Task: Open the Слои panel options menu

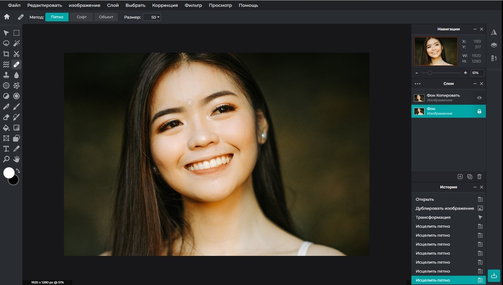Action: tap(417, 84)
